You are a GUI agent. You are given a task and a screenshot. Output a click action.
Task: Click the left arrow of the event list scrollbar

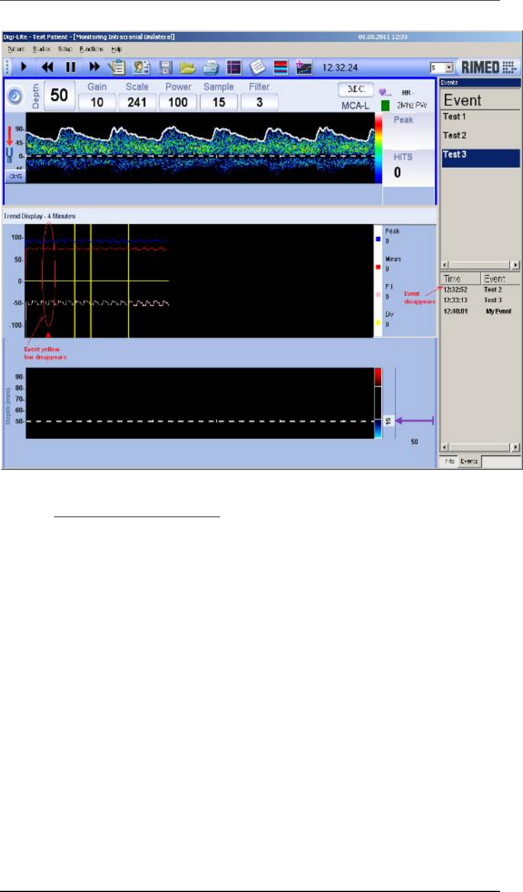pos(445,265)
